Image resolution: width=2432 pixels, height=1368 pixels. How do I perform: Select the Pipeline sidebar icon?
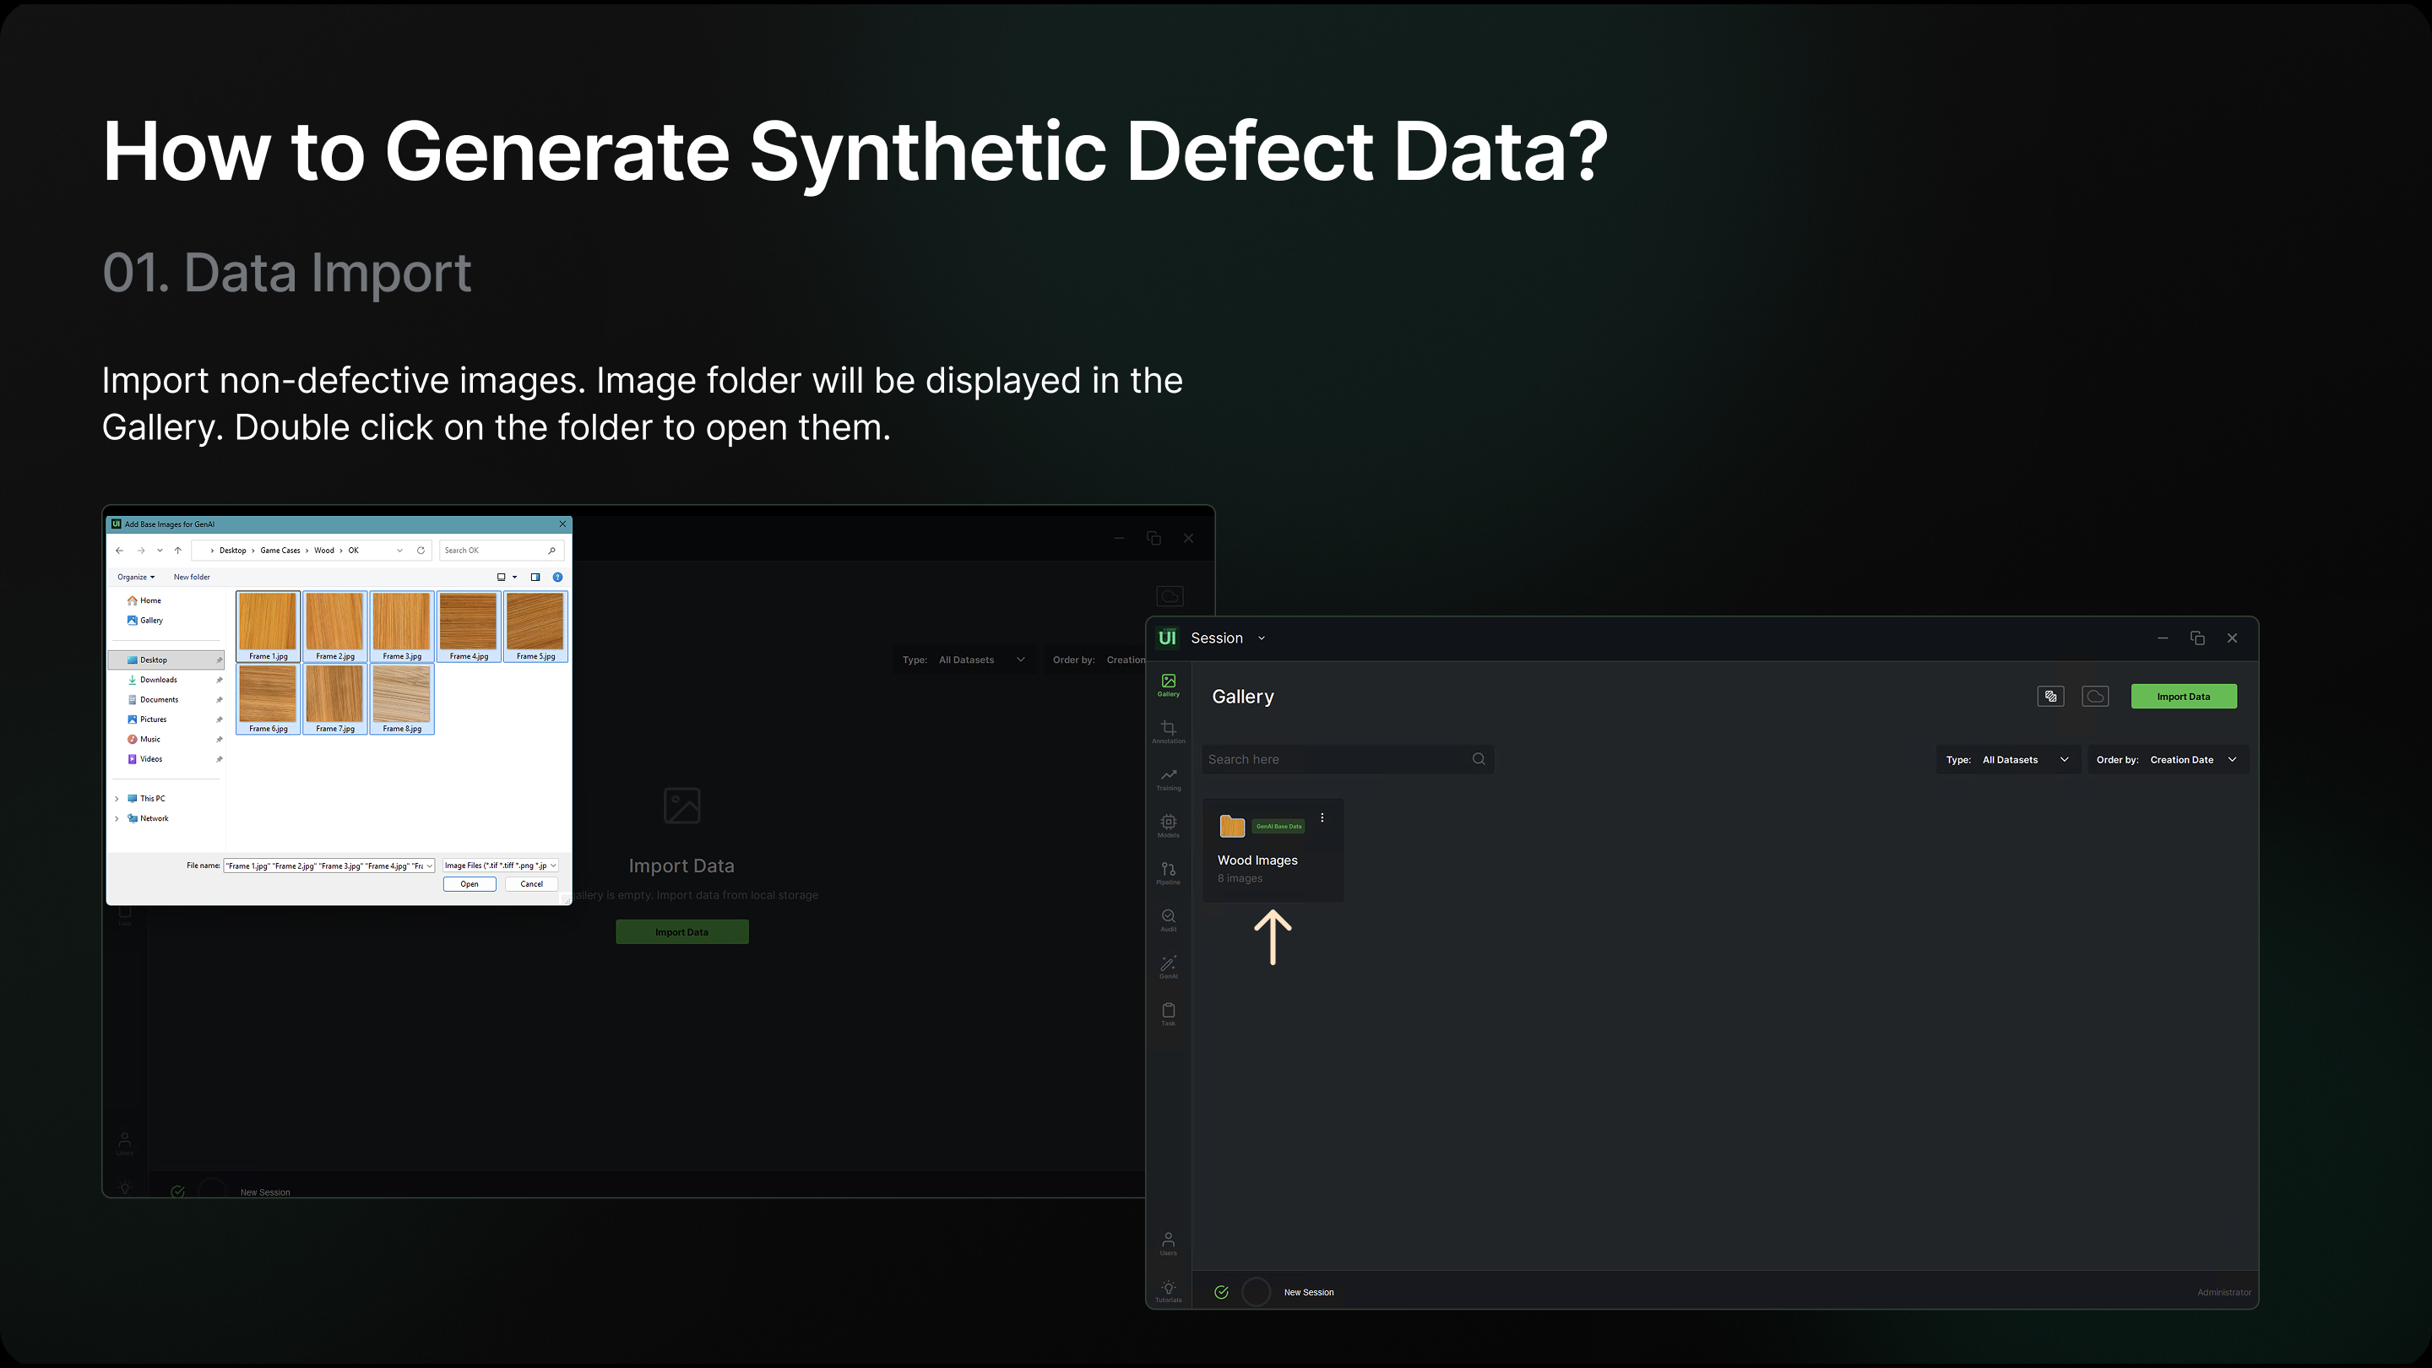click(1168, 872)
